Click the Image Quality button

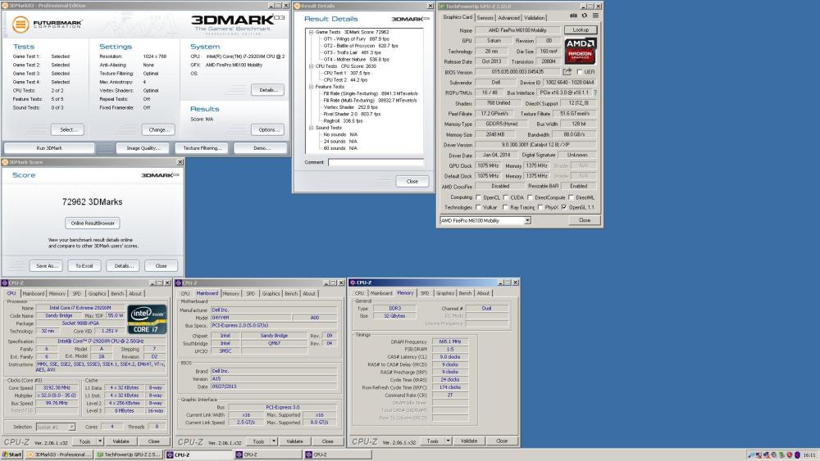click(143, 148)
